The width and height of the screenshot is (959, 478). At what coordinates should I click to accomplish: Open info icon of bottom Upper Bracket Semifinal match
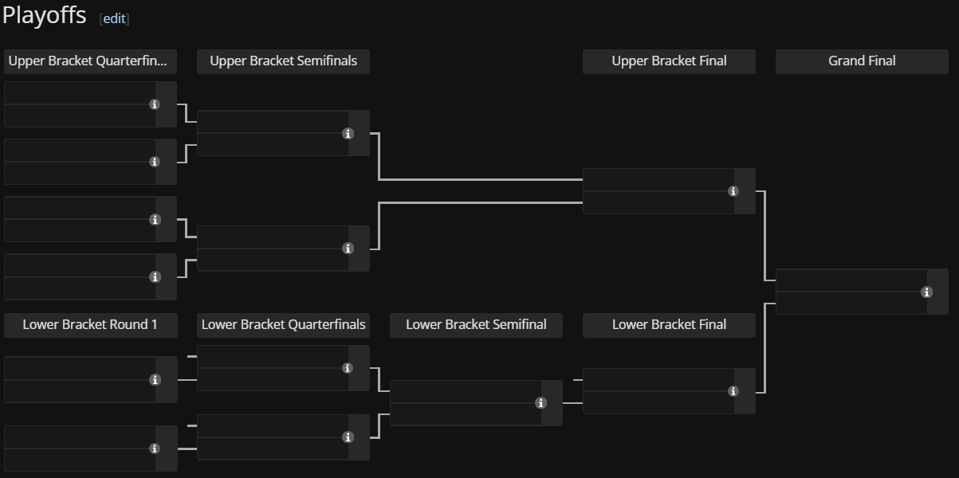click(x=348, y=249)
